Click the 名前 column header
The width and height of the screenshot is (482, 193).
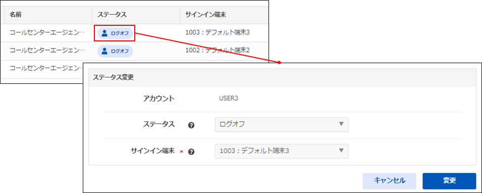point(15,15)
